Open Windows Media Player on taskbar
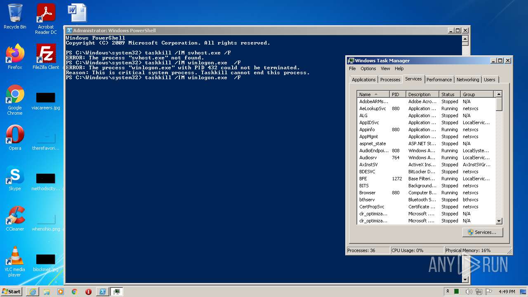 (x=61, y=292)
